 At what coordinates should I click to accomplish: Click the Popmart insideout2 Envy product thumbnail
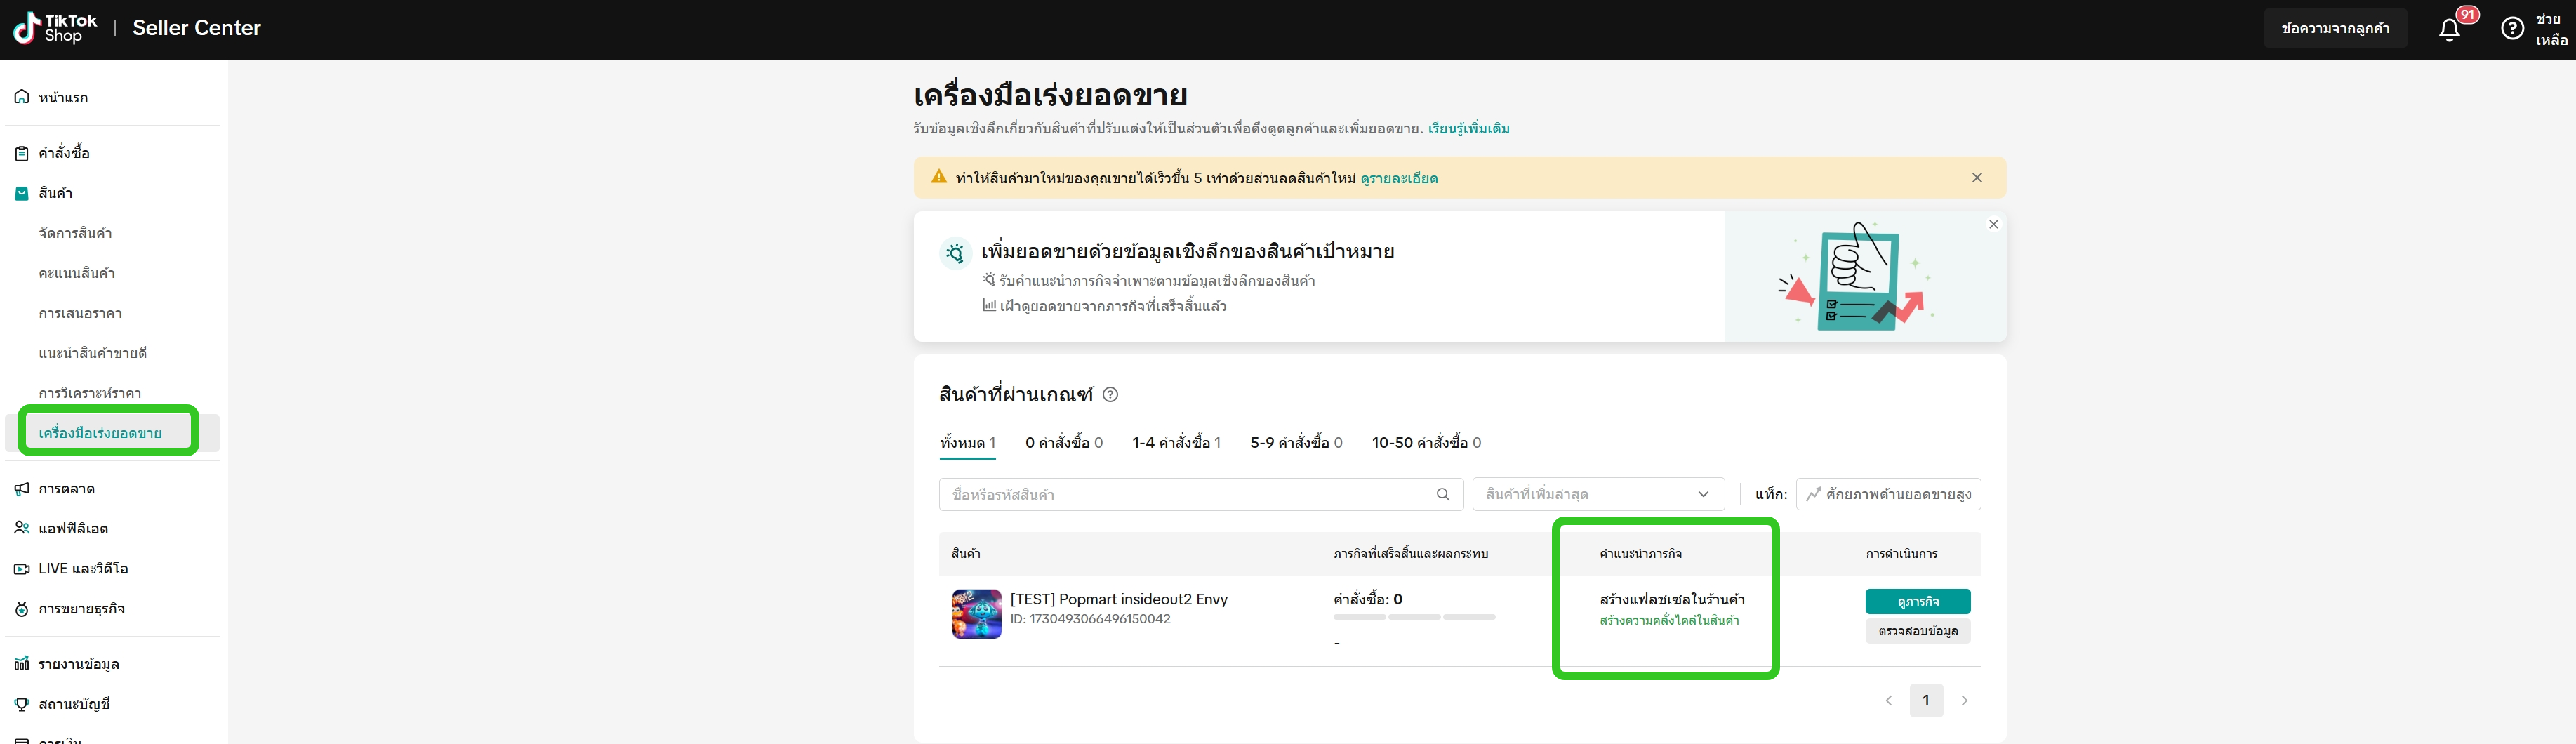[x=976, y=613]
